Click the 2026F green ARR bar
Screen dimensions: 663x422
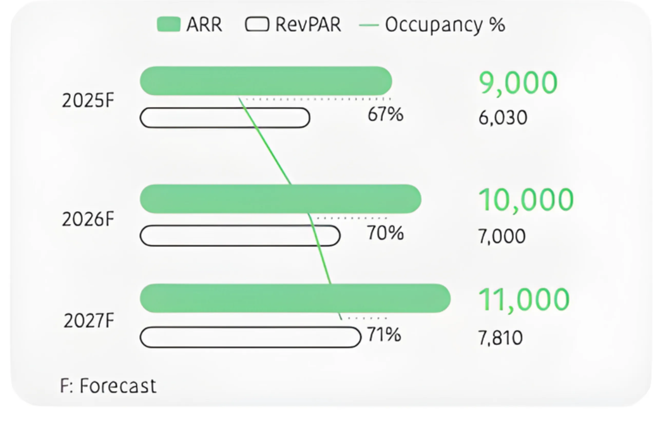point(280,199)
